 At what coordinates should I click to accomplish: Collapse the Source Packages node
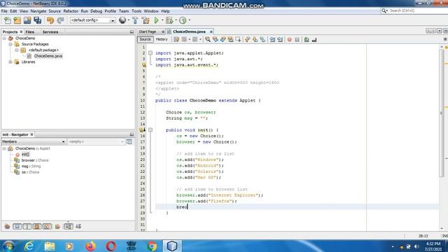10,44
